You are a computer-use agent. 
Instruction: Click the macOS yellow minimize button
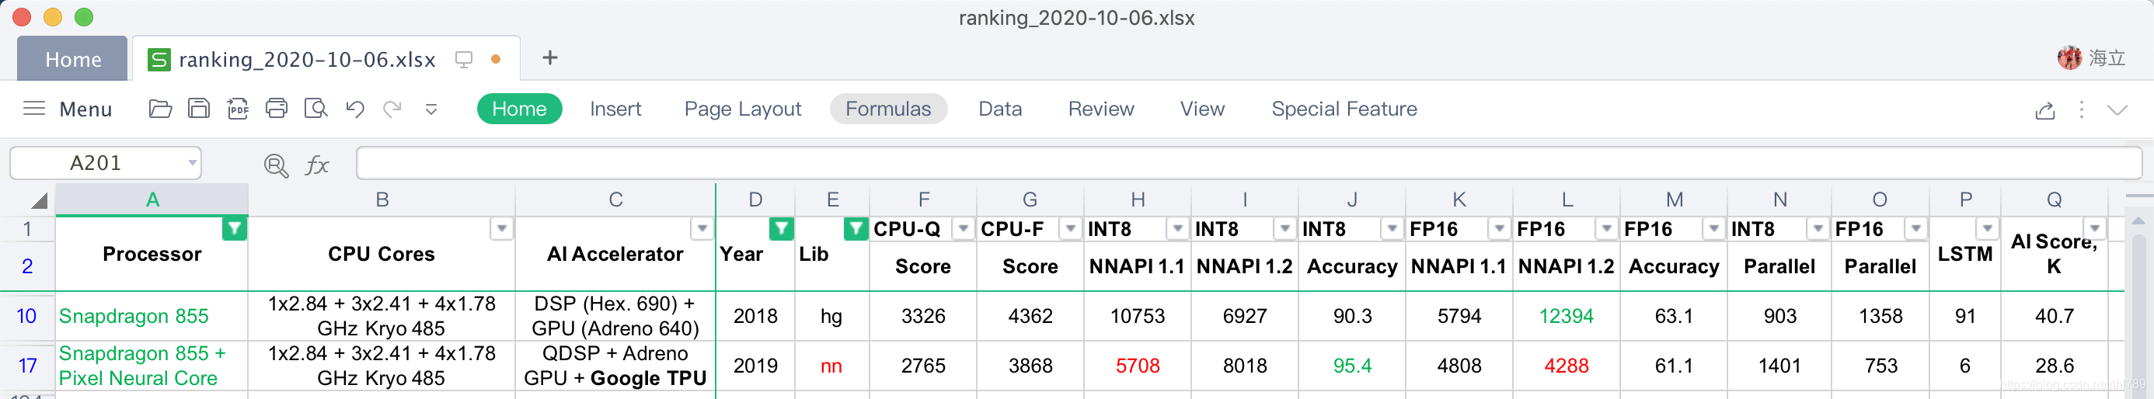(53, 17)
